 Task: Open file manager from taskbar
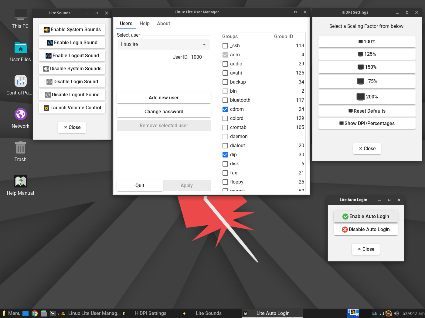coord(44,313)
